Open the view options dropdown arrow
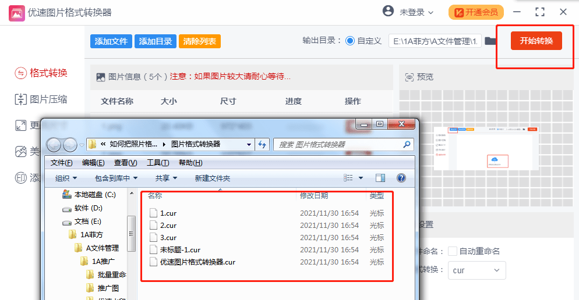Image resolution: width=579 pixels, height=300 pixels. pos(361,178)
